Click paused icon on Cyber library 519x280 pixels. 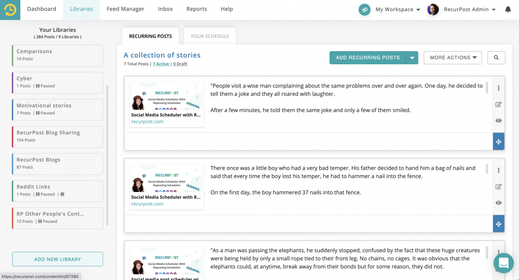click(x=38, y=86)
